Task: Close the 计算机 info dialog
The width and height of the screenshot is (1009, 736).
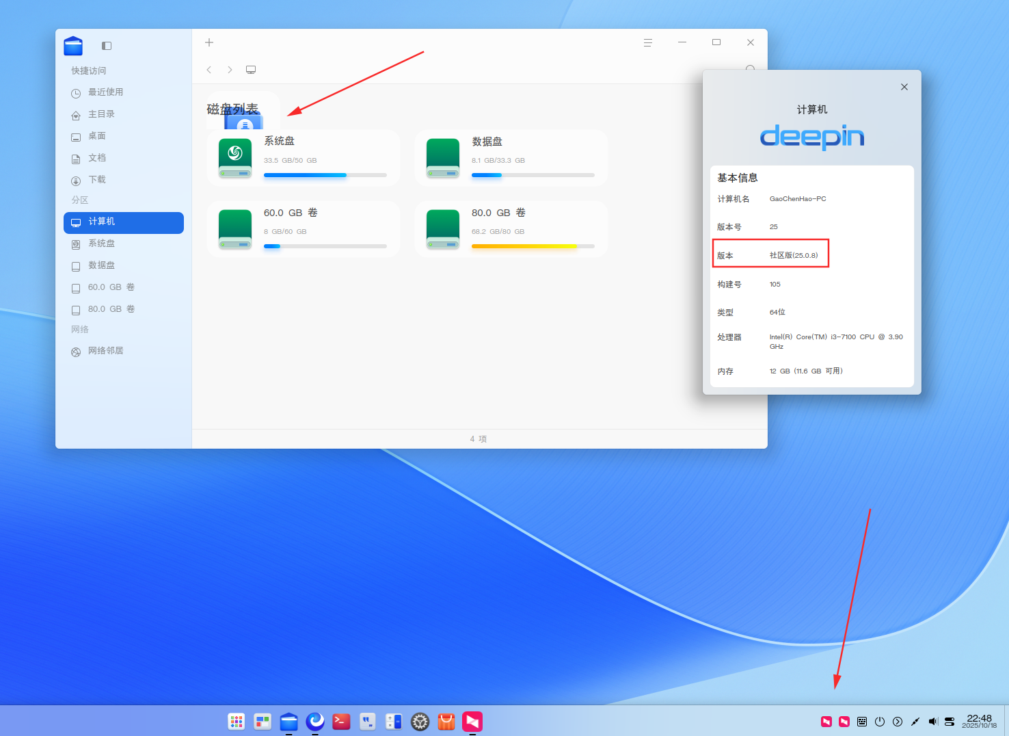Action: click(904, 87)
